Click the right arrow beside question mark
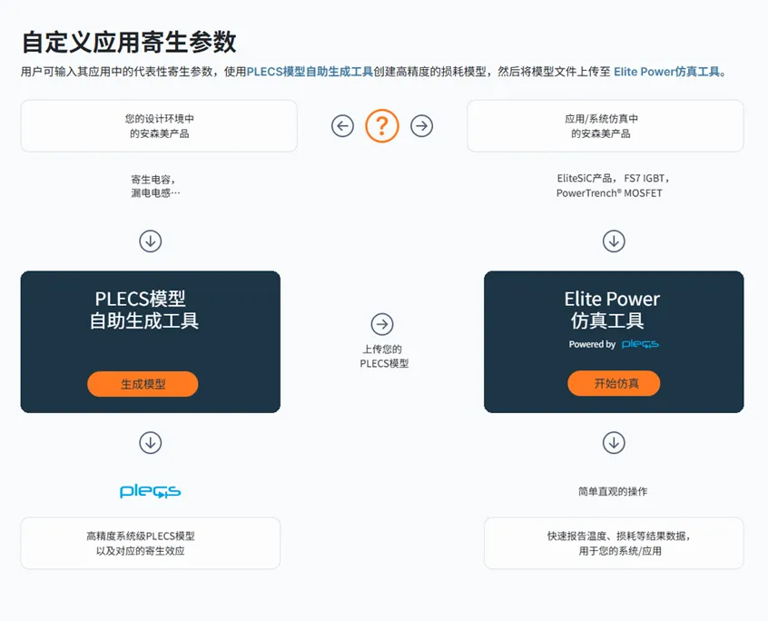This screenshot has width=768, height=621. click(x=422, y=126)
